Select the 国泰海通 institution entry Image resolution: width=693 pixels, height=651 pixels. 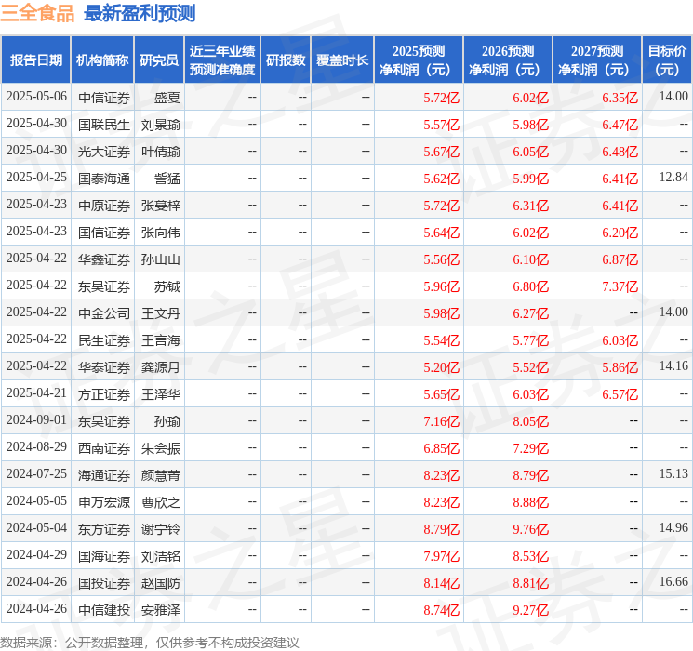pyautogui.click(x=104, y=178)
